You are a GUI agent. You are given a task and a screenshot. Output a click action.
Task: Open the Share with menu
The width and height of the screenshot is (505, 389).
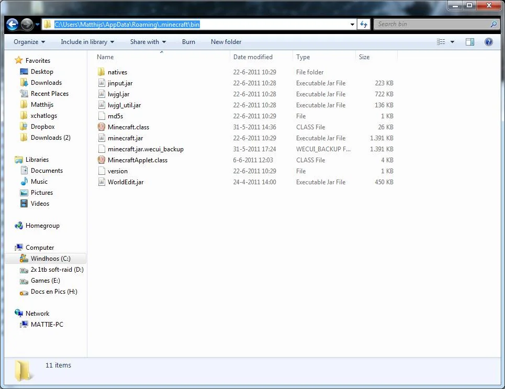[x=148, y=42]
